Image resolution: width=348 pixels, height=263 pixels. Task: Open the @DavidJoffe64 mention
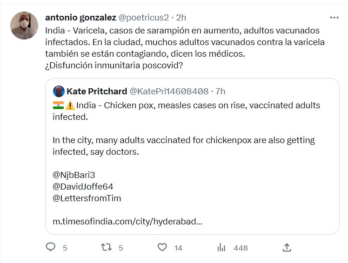point(82,186)
